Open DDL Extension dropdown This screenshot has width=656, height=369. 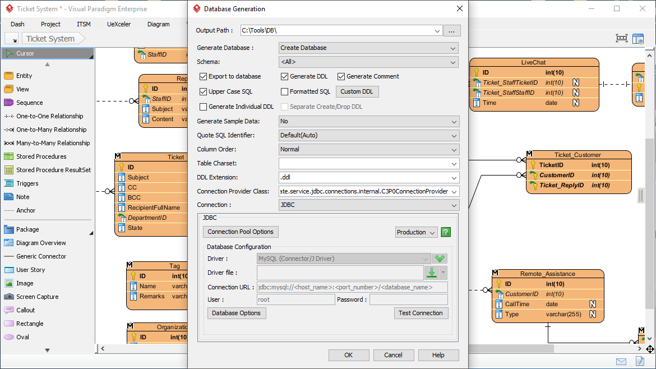click(454, 178)
